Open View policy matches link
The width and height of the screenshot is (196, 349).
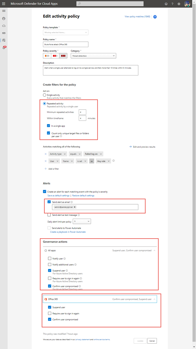click(x=137, y=17)
